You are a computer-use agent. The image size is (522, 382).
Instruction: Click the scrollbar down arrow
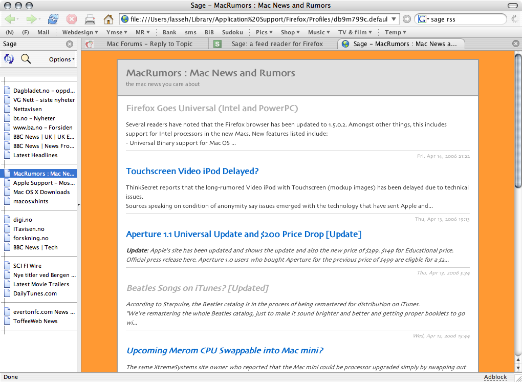pos(518,368)
